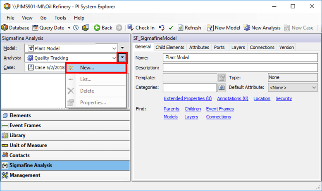322x191 pixels.
Task: Open the Model options arrow button
Action: click(122, 48)
